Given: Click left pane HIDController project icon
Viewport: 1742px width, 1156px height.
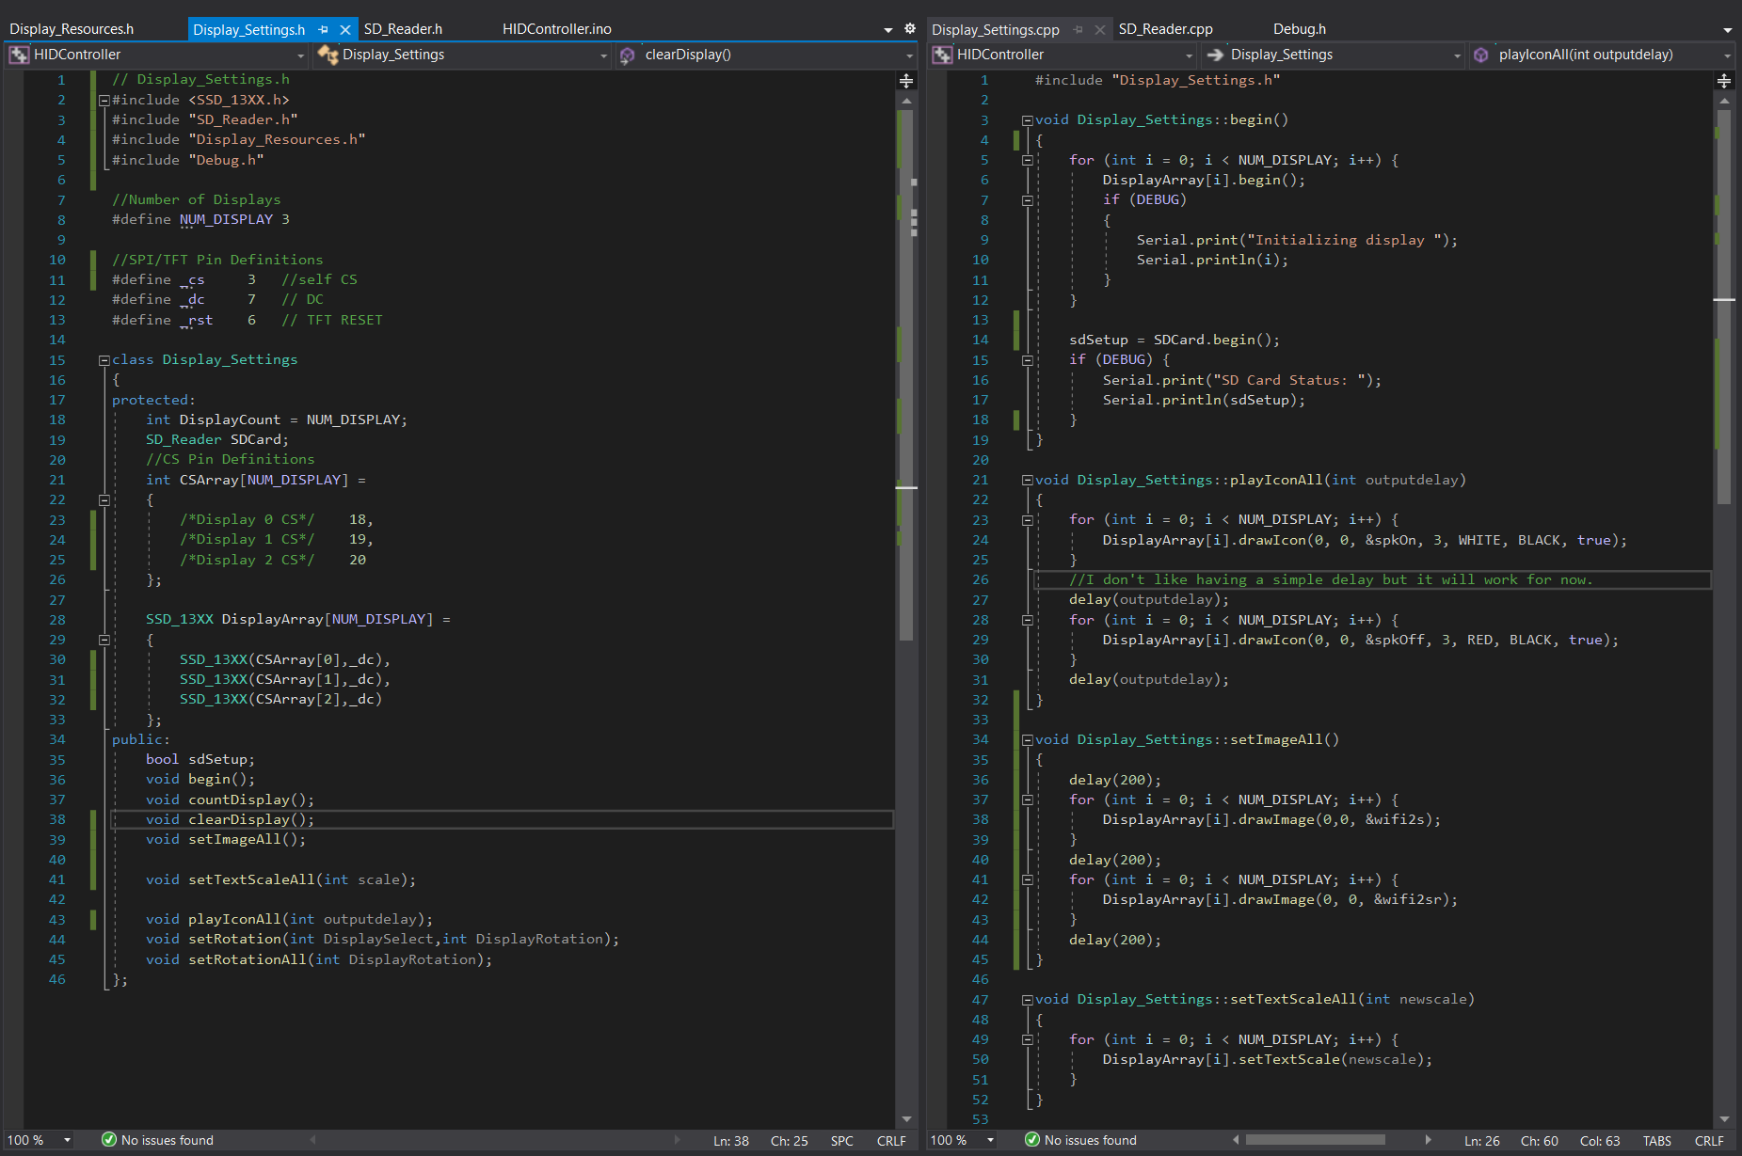Looking at the screenshot, I should 19,55.
